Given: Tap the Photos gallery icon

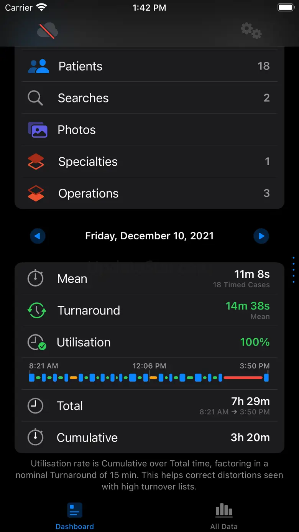Looking at the screenshot, I should pos(38,130).
